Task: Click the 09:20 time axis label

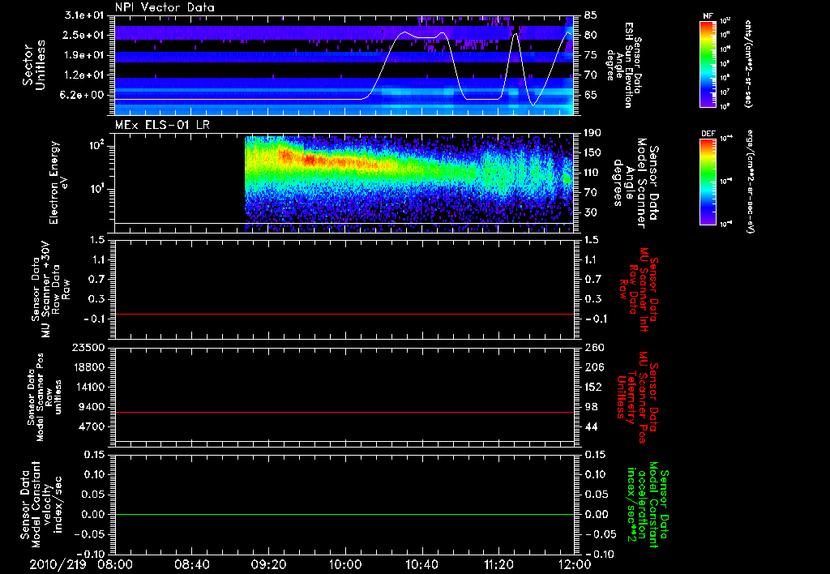Action: pyautogui.click(x=268, y=564)
